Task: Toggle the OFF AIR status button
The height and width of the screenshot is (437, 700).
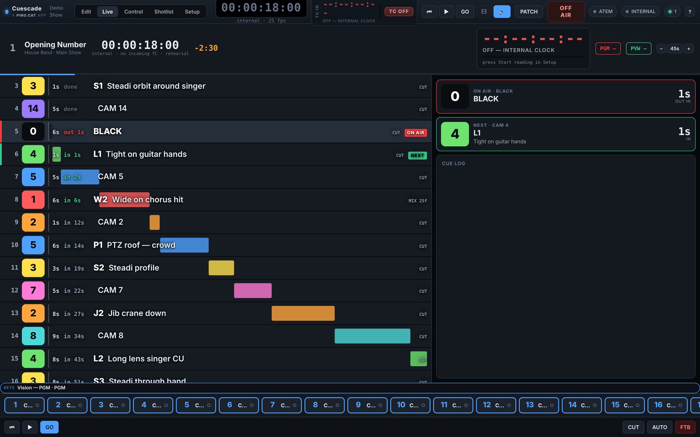Action: (566, 11)
